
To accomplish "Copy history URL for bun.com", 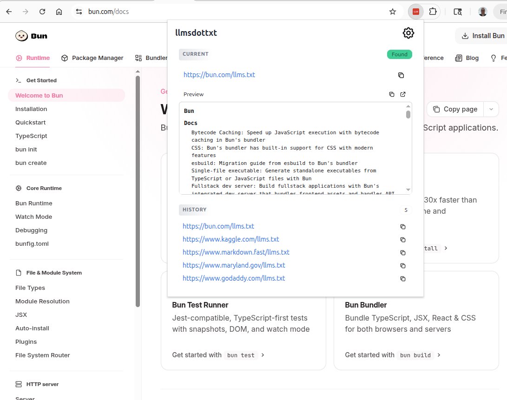I will click(403, 227).
